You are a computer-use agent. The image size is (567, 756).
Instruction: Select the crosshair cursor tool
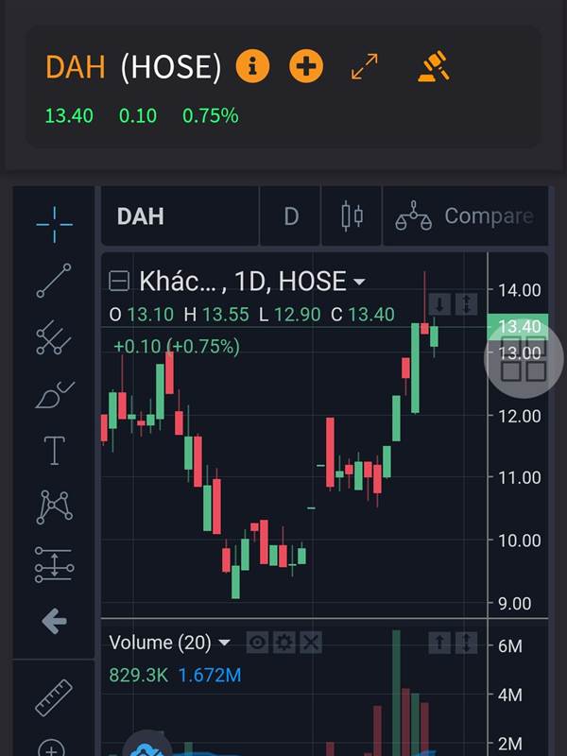coord(55,224)
